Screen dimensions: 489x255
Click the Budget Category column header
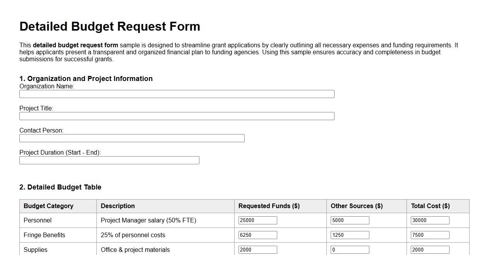click(x=48, y=206)
